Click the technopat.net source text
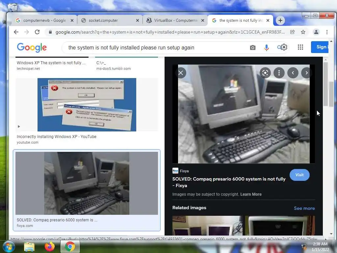 (28, 69)
